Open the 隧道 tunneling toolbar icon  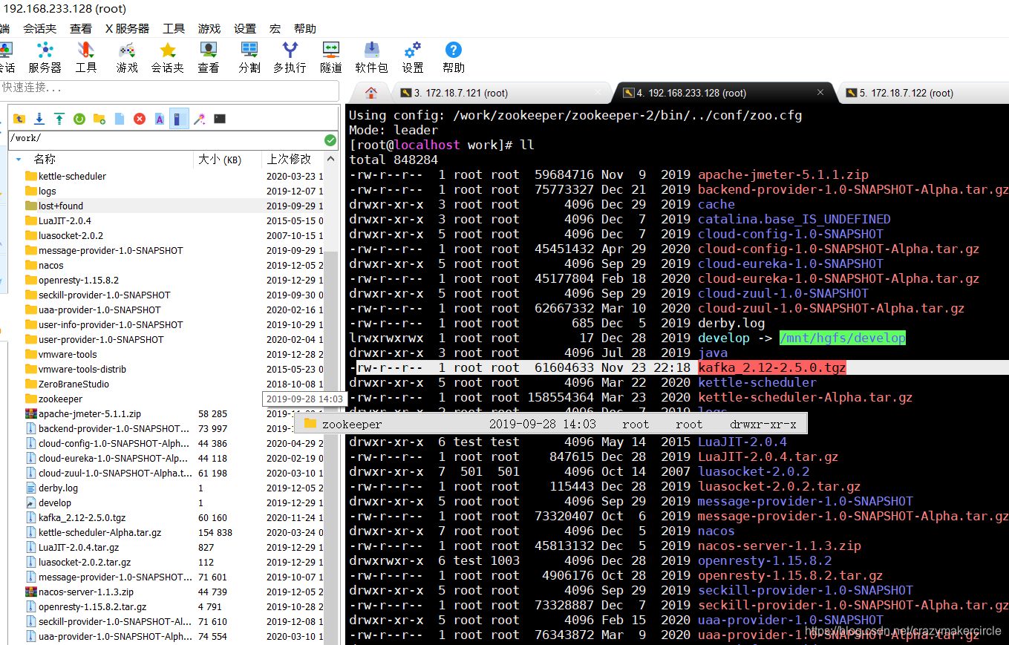[331, 57]
